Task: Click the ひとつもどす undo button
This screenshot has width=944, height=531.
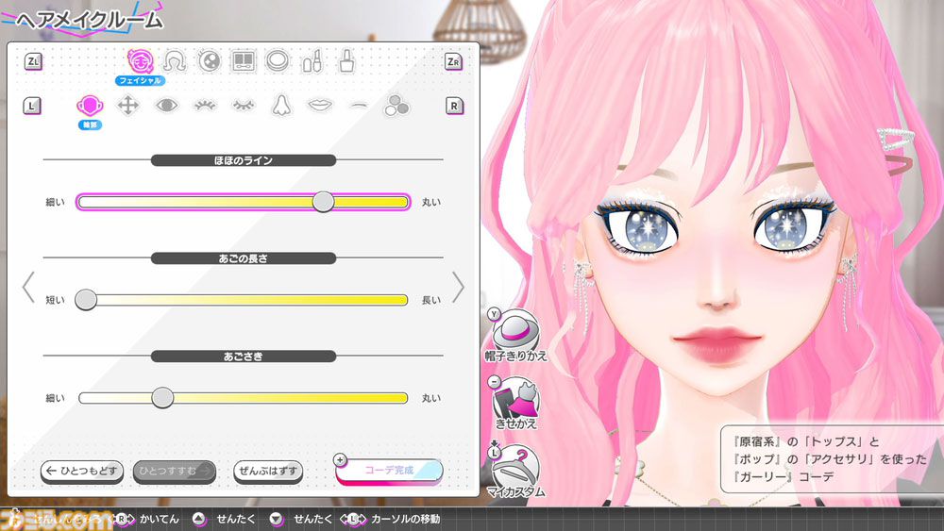Action: click(82, 471)
